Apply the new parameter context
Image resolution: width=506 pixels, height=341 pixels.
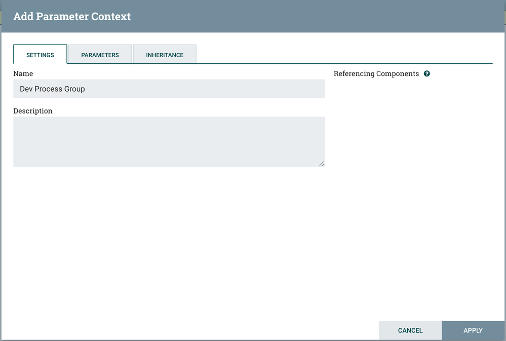point(473,330)
